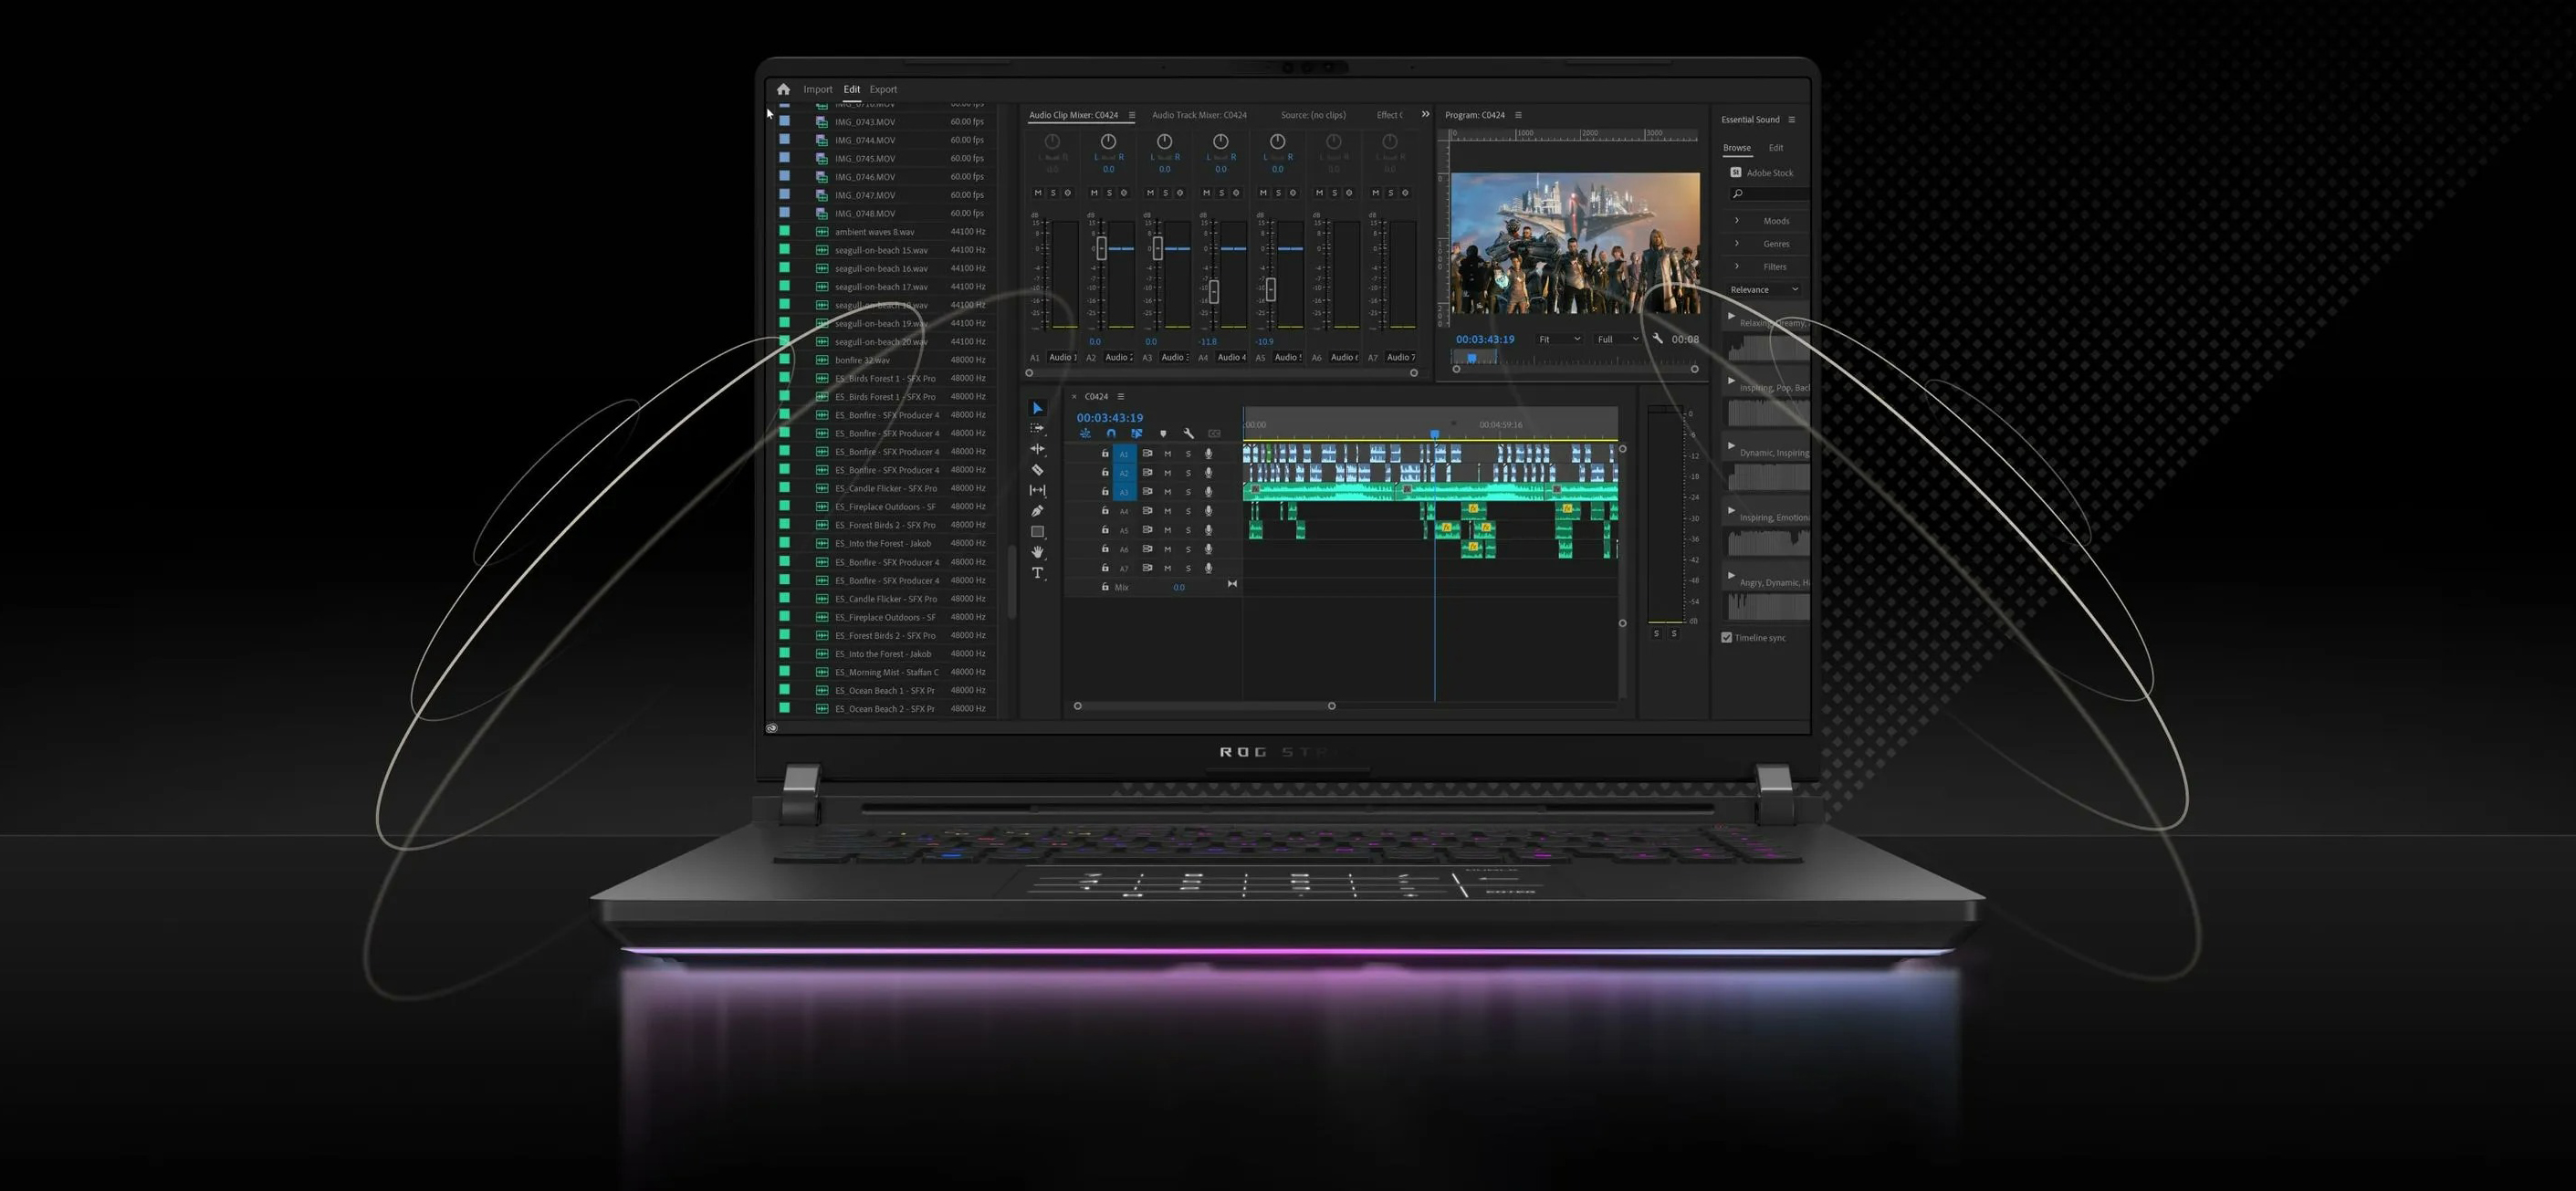Expand the Filters category
Screen dimensions: 2576x1191
click(1736, 266)
